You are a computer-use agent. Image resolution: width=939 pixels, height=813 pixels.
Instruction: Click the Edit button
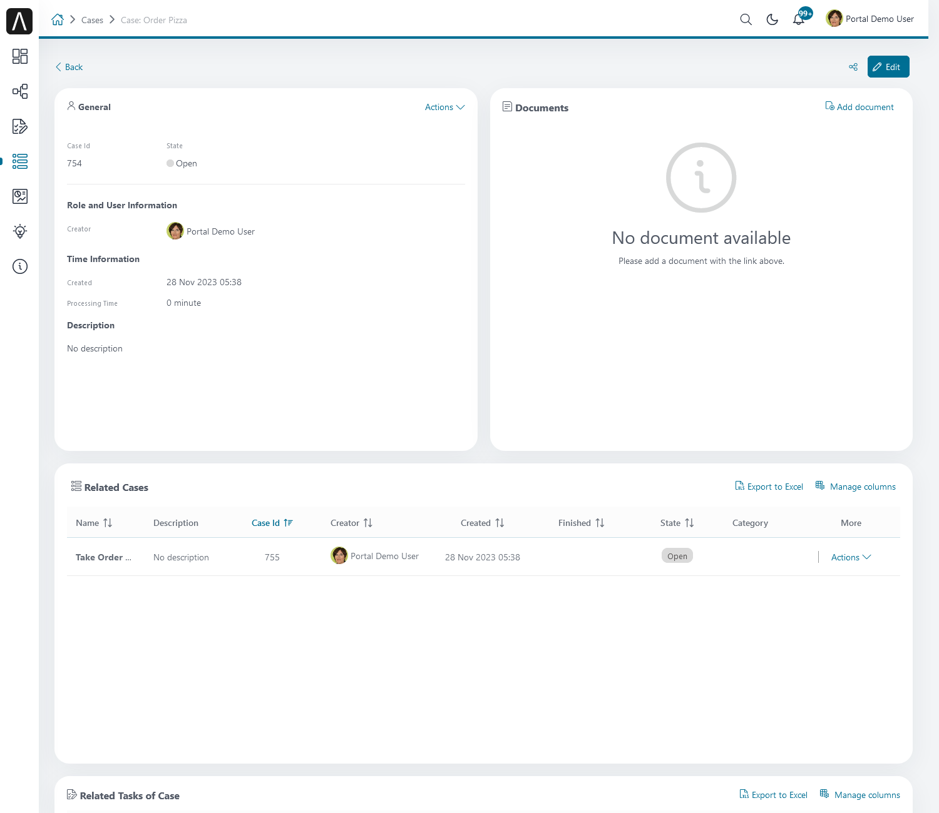(x=888, y=67)
